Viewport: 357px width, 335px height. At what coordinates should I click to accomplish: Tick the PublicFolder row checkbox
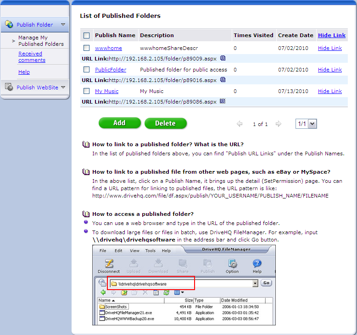coord(86,70)
